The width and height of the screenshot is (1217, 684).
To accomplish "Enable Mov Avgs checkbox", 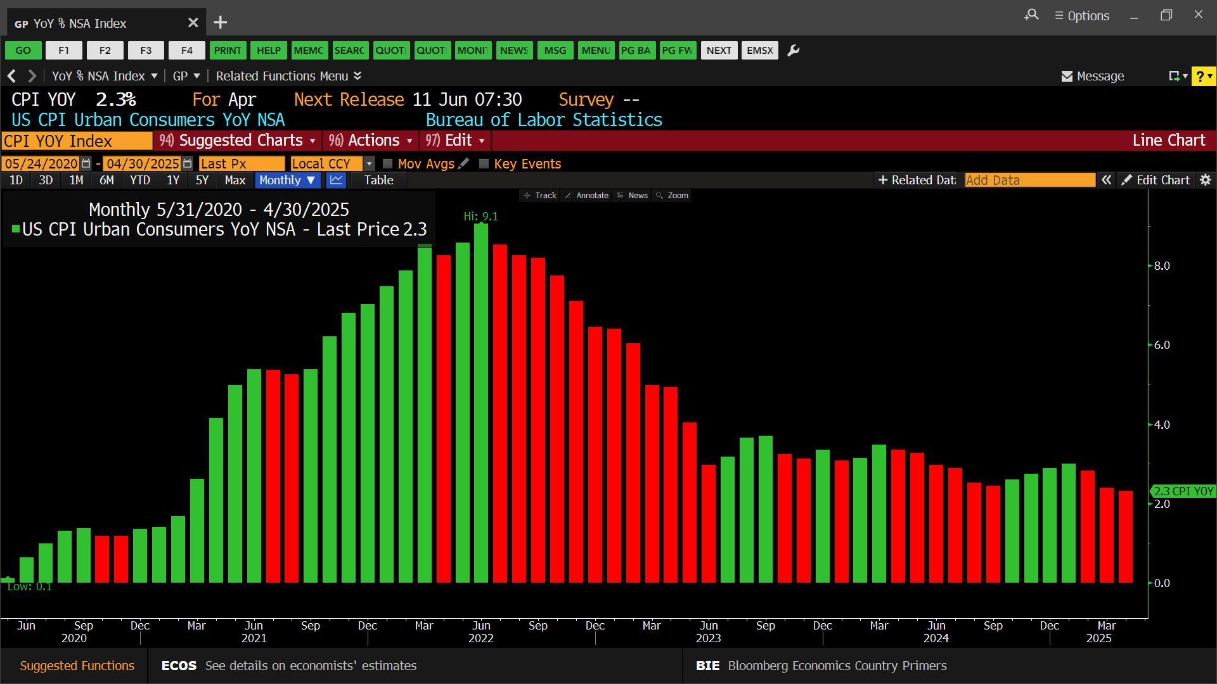I will (388, 163).
